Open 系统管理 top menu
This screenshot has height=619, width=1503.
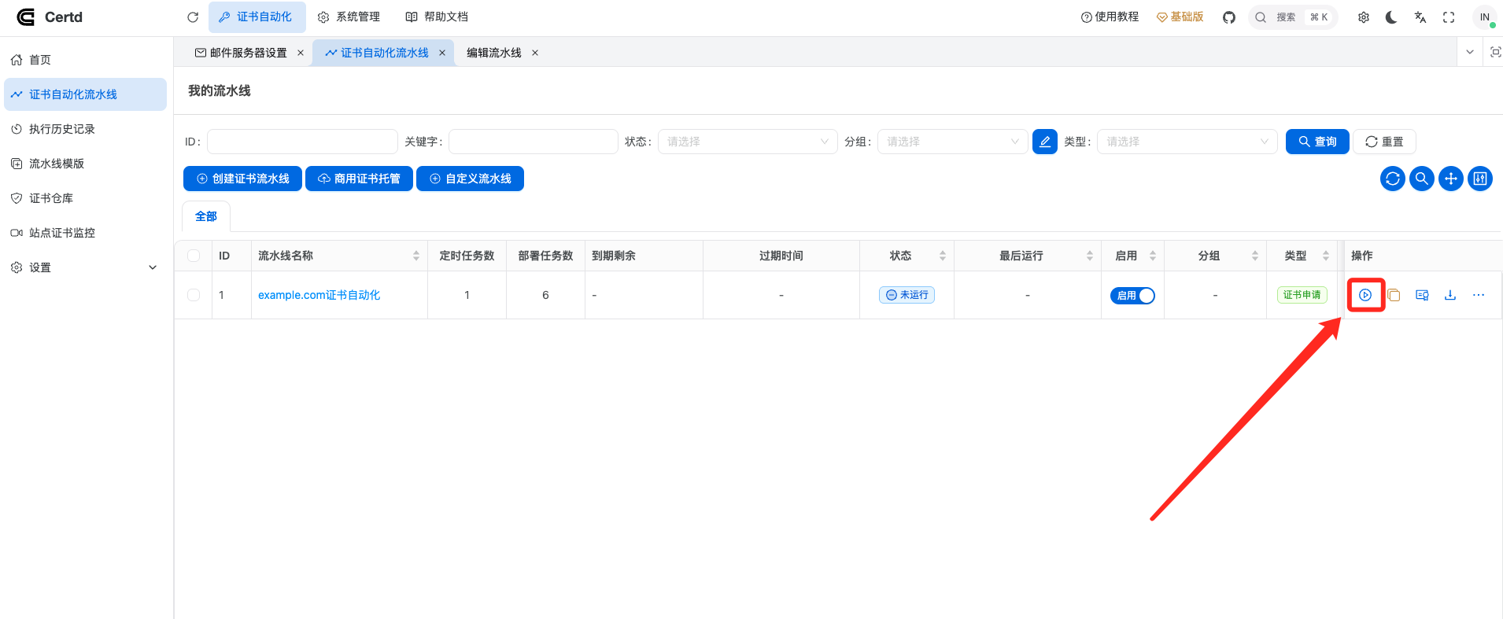click(x=349, y=17)
